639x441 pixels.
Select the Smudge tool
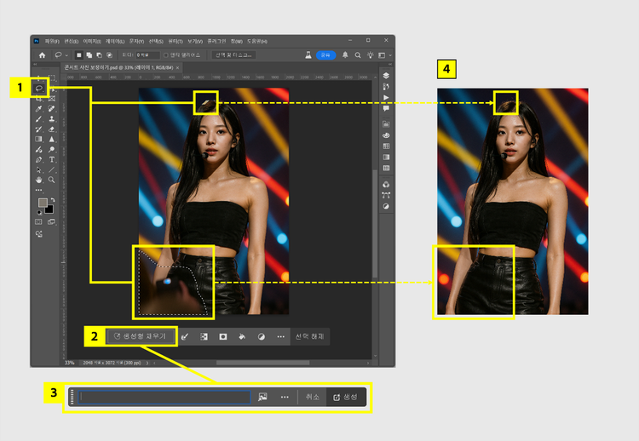39,150
